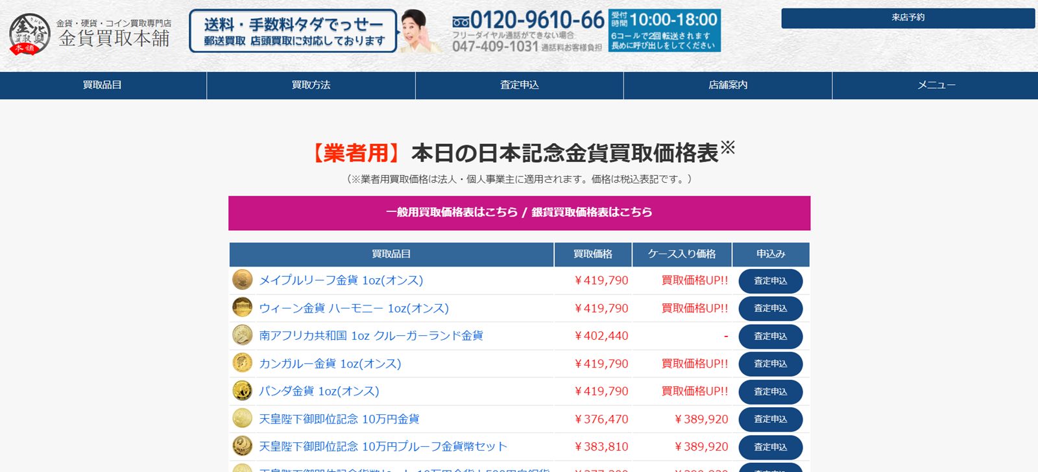Click the ￥402,440 price cell
This screenshot has height=472, width=1038.
[601, 336]
